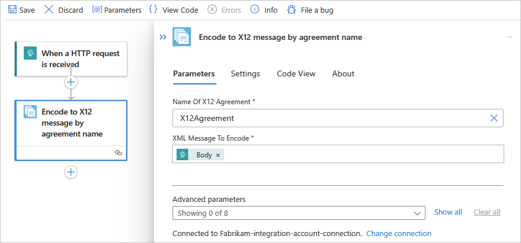Go to the About tab
Screen dimensions: 521x243
(343, 73)
